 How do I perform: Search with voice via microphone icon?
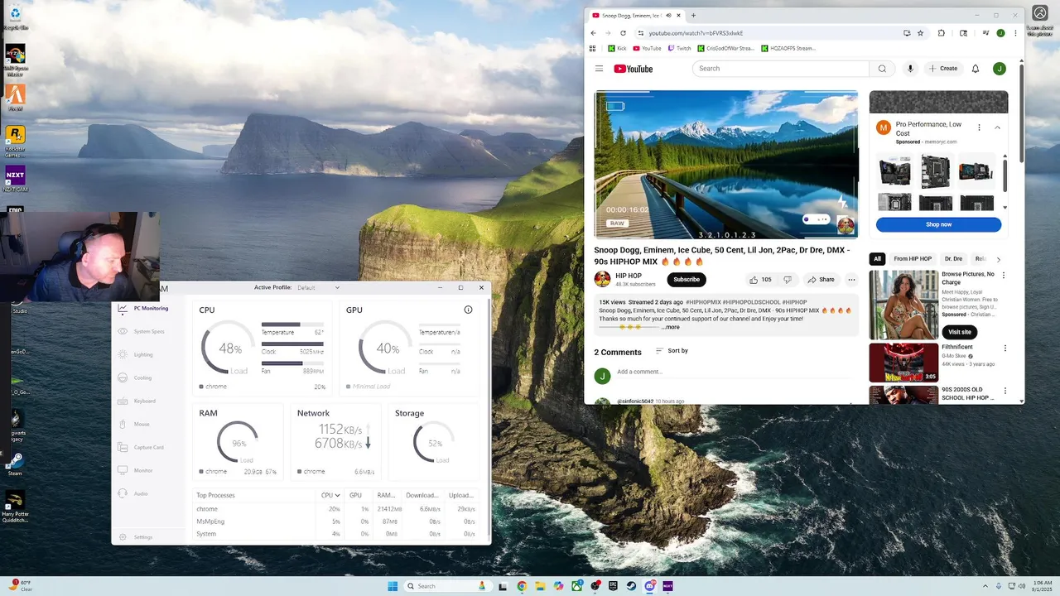(910, 69)
